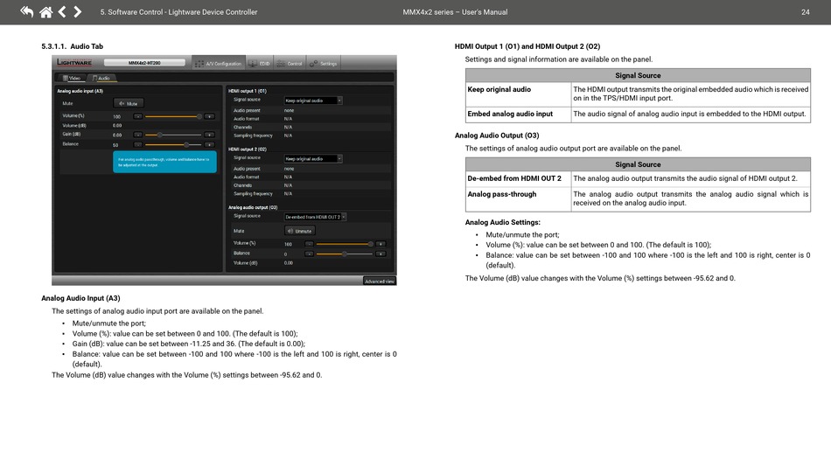Click the analog input Volume (%) slider

(x=173, y=116)
